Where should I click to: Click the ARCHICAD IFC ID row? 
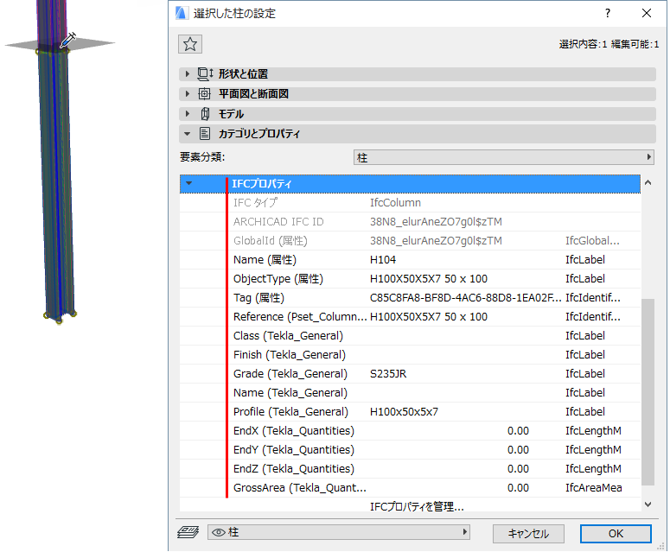click(410, 221)
